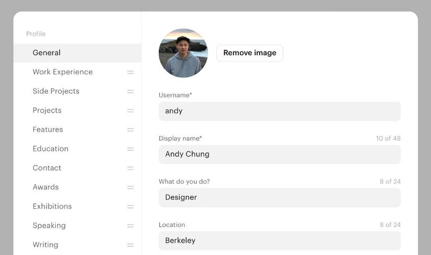This screenshot has height=255, width=431.
Task: Select the General profile section
Action: (77, 53)
